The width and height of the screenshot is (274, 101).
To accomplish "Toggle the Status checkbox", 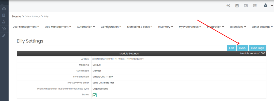I will (x=94, y=95).
